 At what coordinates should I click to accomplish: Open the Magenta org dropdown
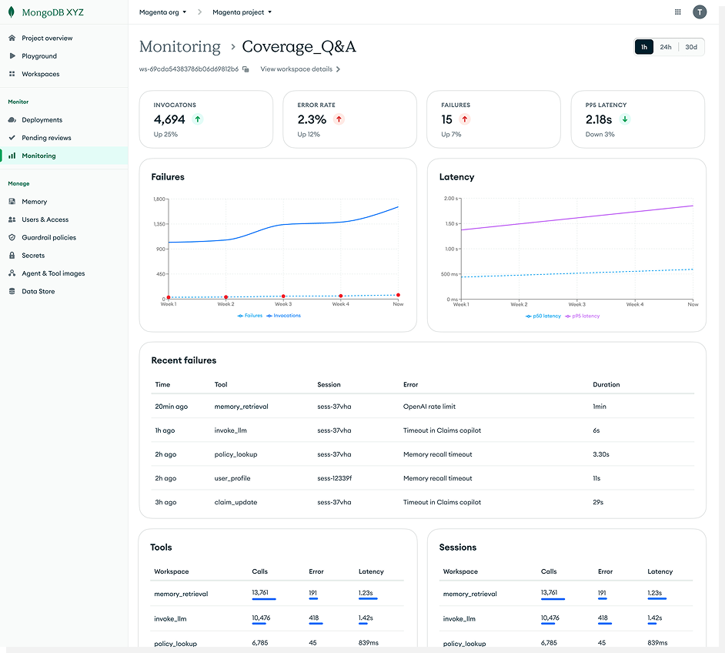tap(162, 12)
